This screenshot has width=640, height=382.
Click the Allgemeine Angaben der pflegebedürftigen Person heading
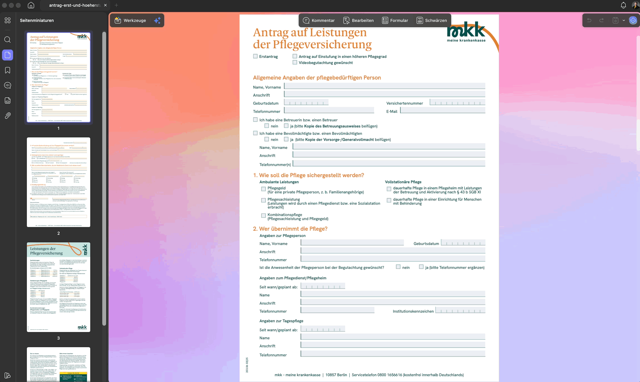(x=317, y=78)
